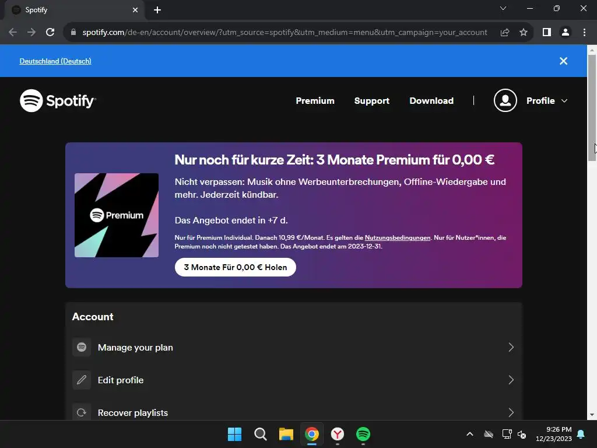
Task: Open Support in navigation menu
Action: [x=371, y=100]
